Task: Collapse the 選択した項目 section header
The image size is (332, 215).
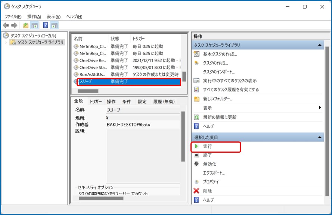Action: (x=320, y=138)
